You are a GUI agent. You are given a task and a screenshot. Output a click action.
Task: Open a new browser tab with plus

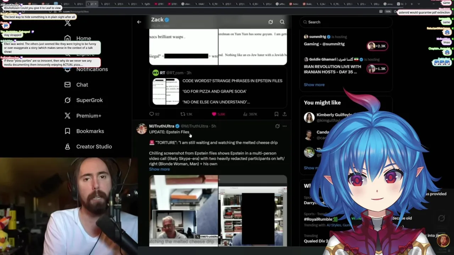[x=411, y=4]
